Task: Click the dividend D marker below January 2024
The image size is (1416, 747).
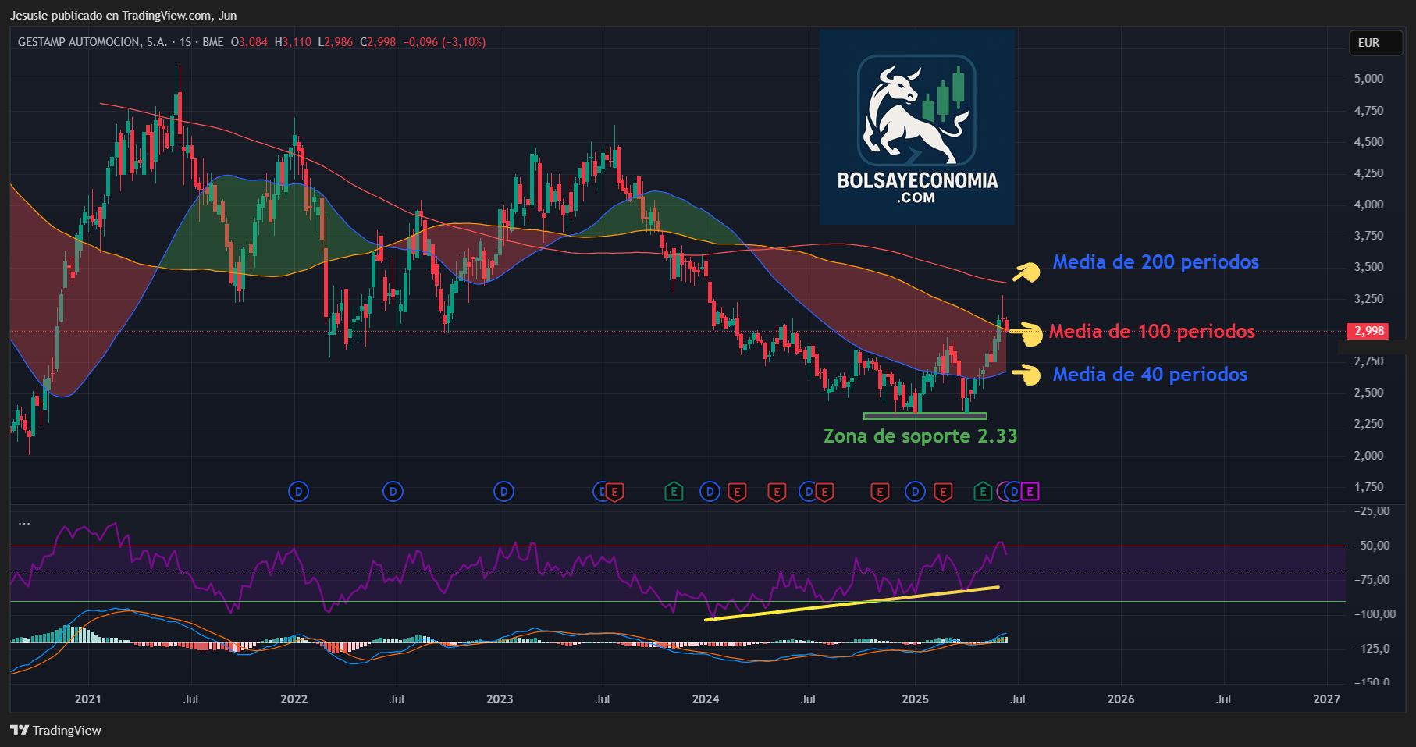Action: click(710, 492)
